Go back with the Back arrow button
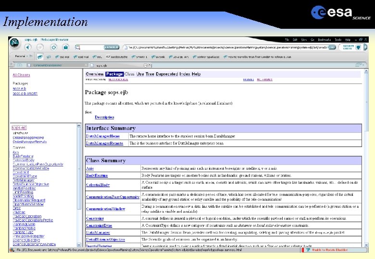The width and height of the screenshot is (375, 259). (28, 47)
